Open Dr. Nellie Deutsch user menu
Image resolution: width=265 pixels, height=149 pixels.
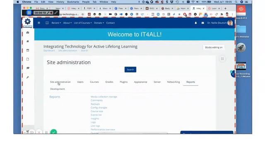pos(220,23)
